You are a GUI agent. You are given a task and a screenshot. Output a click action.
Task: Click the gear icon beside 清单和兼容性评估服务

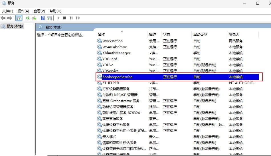point(99,143)
